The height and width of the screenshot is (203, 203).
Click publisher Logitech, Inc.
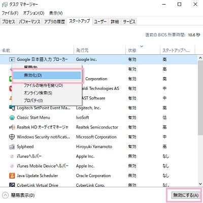coord(88,108)
